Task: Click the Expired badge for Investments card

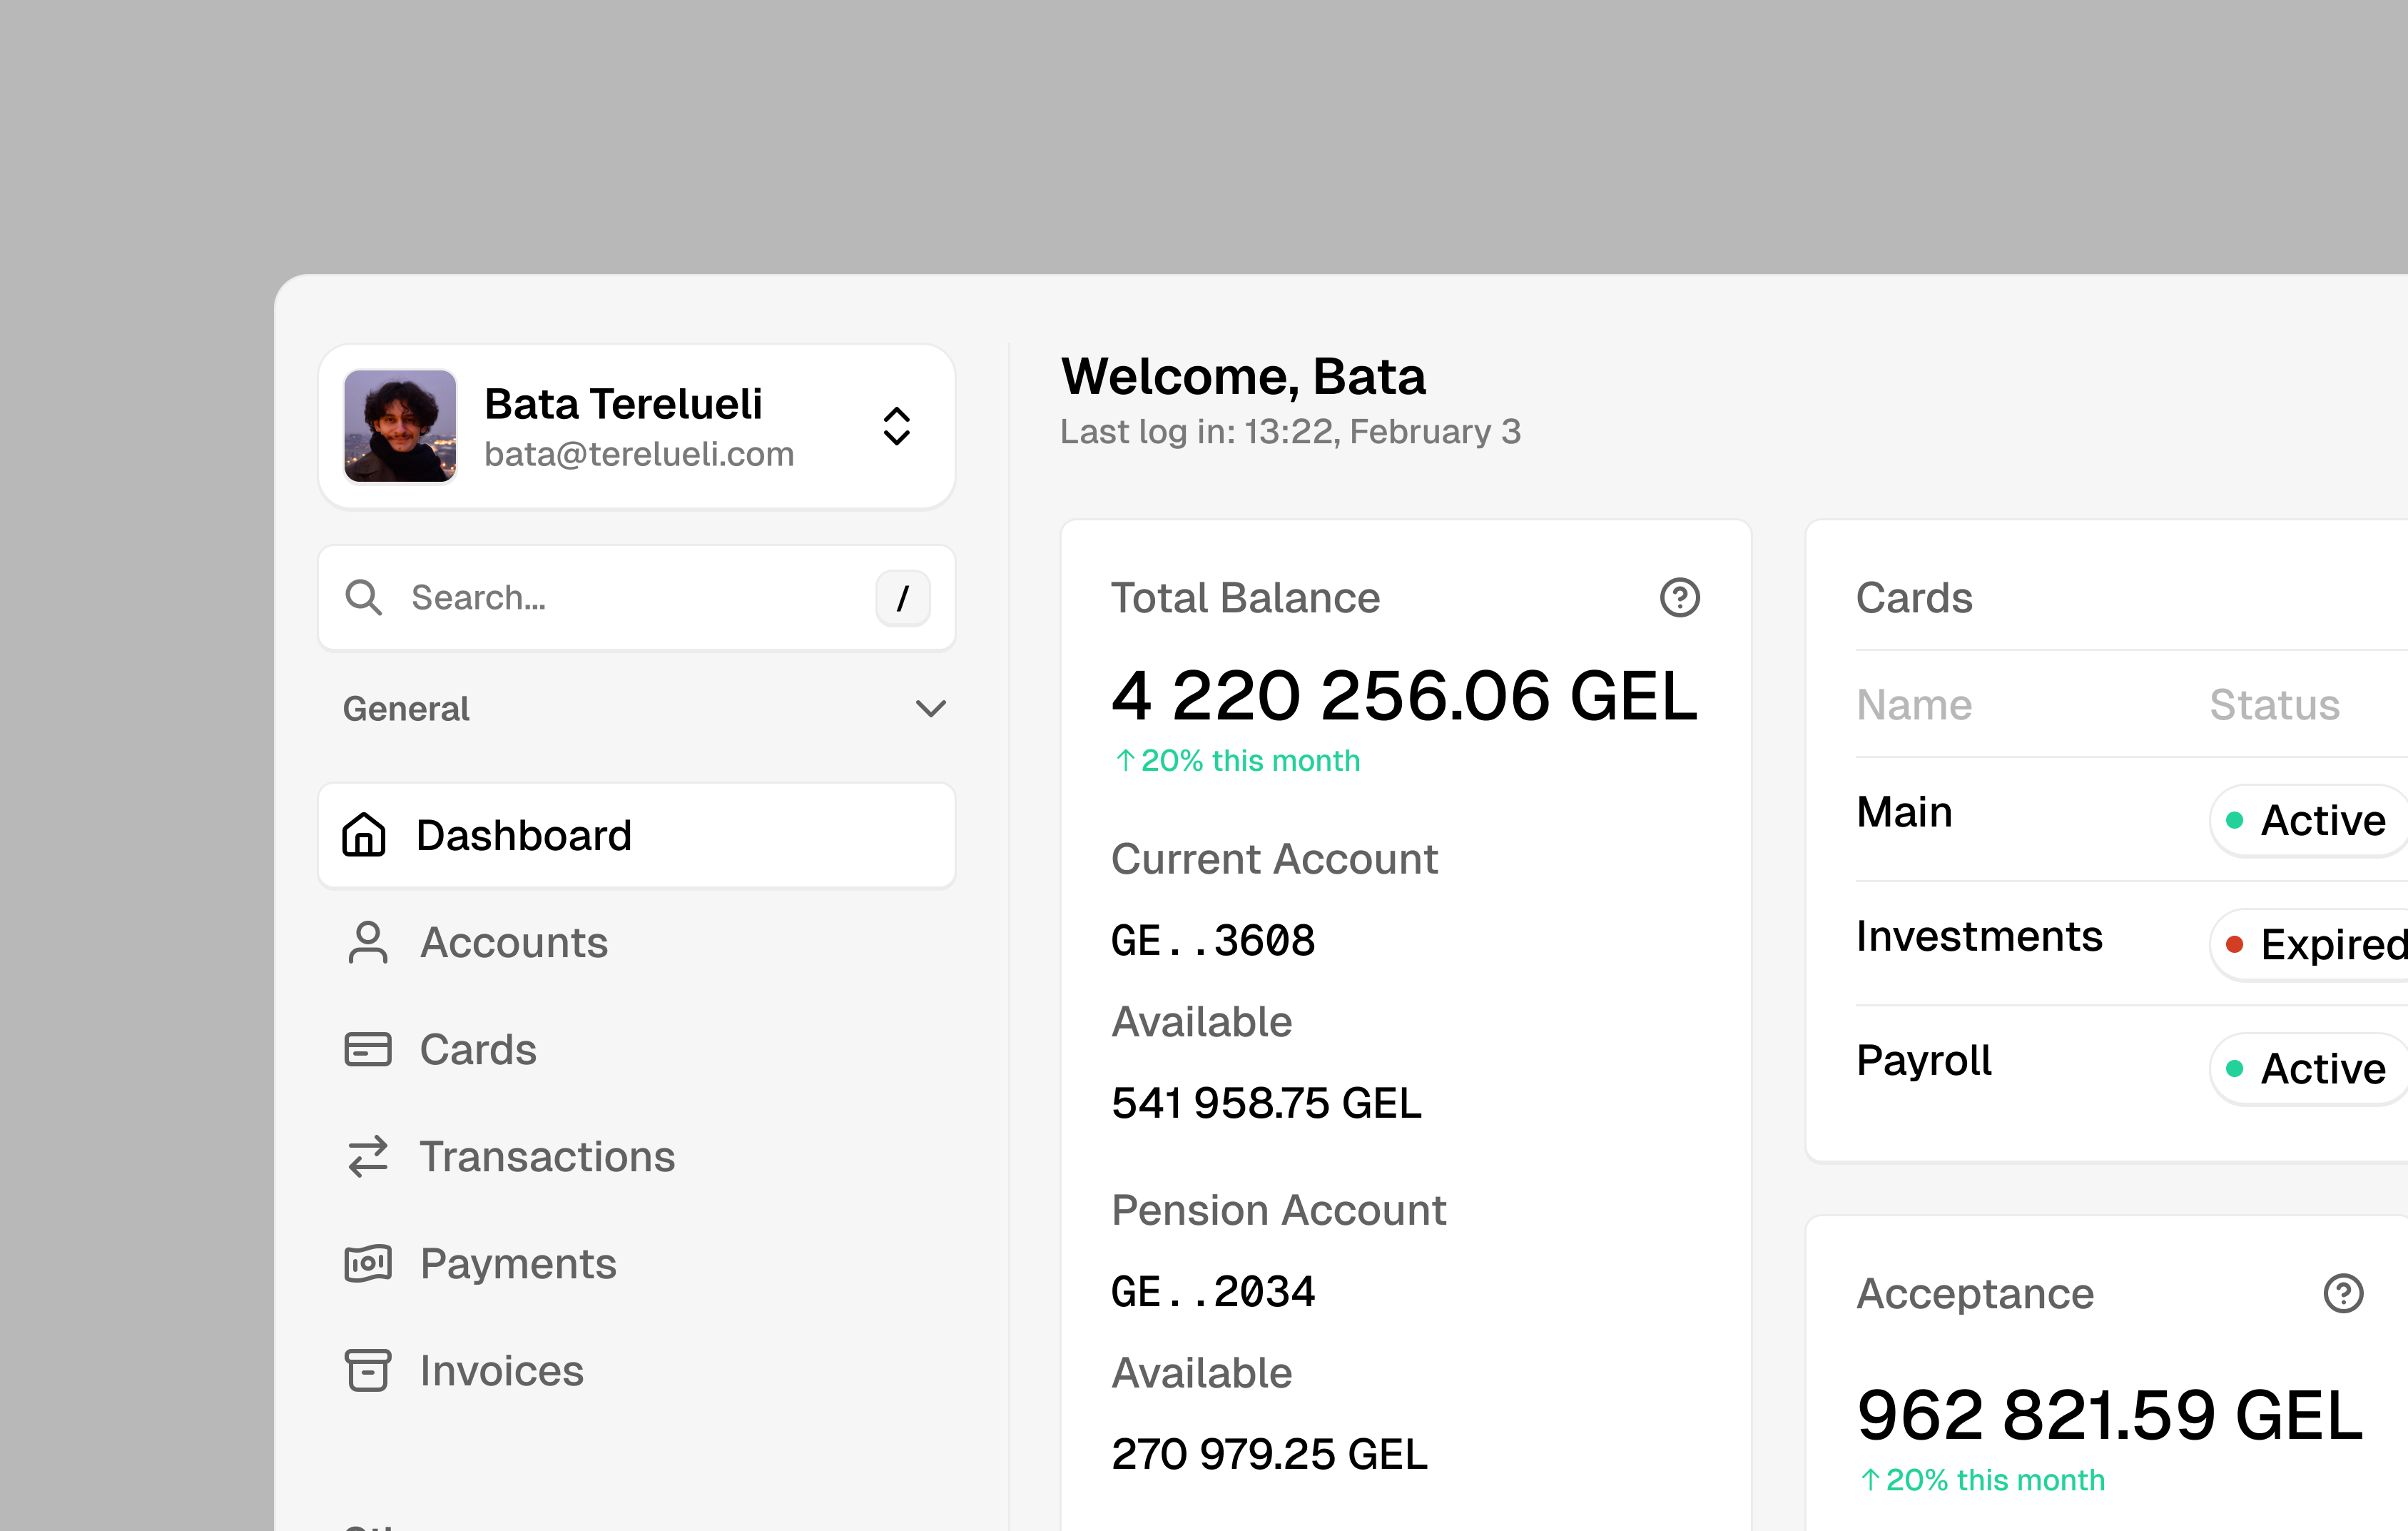Action: click(2308, 944)
